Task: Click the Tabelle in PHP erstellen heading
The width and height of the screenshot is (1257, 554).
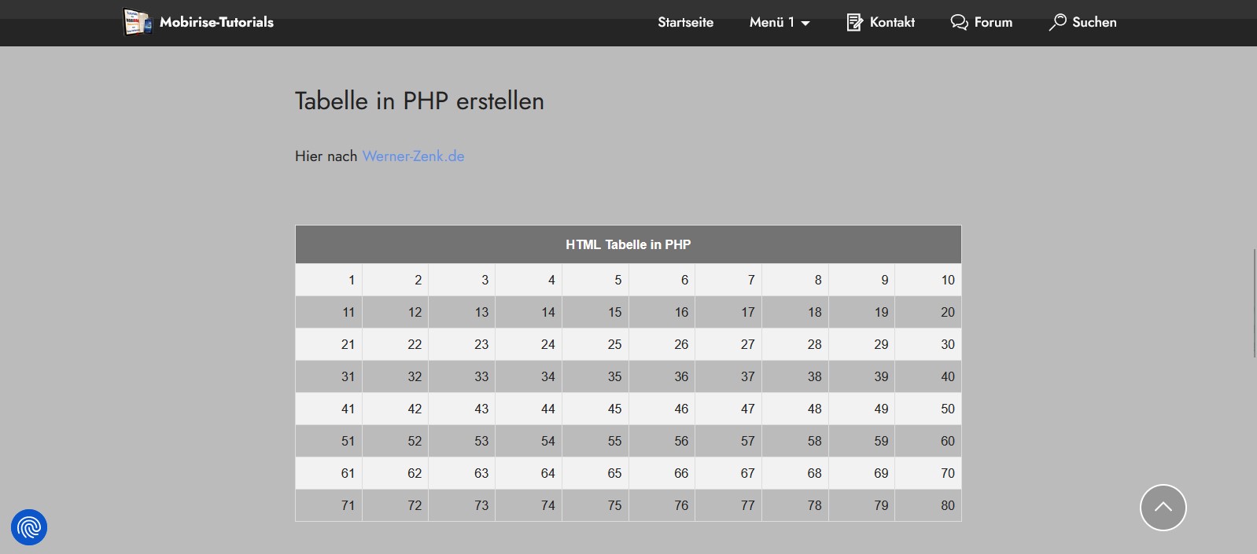Action: [x=419, y=101]
